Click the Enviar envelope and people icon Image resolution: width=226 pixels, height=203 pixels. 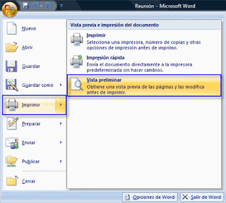(x=12, y=143)
